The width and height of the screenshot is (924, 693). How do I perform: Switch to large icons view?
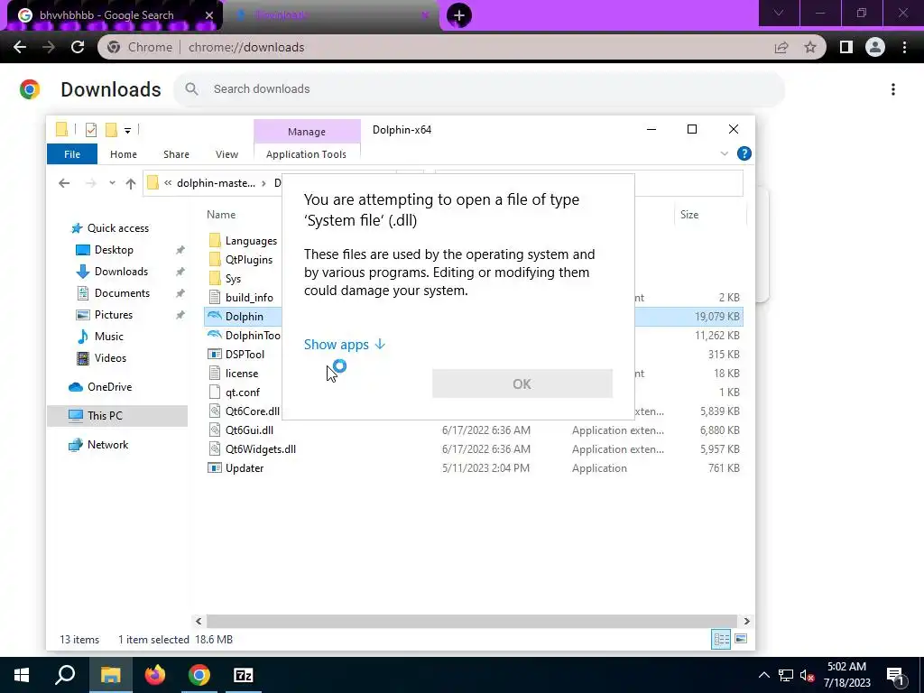[742, 640]
